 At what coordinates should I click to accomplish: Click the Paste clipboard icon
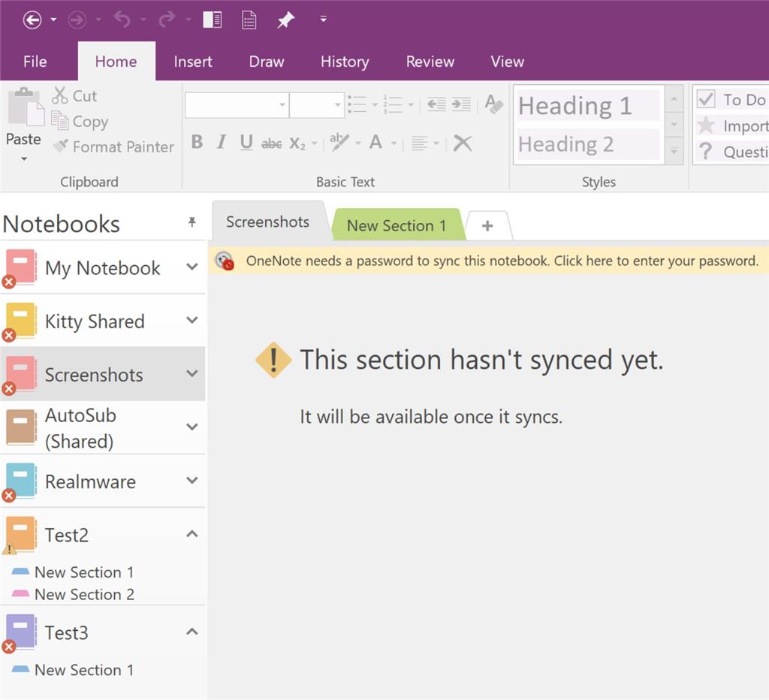[25, 106]
